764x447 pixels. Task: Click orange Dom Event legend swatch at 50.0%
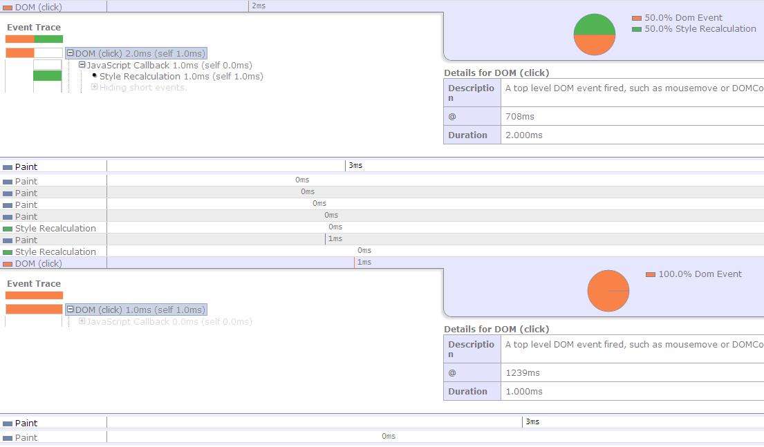click(636, 18)
